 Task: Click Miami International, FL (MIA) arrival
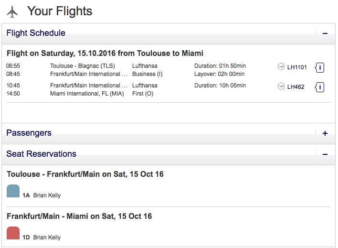(x=87, y=94)
